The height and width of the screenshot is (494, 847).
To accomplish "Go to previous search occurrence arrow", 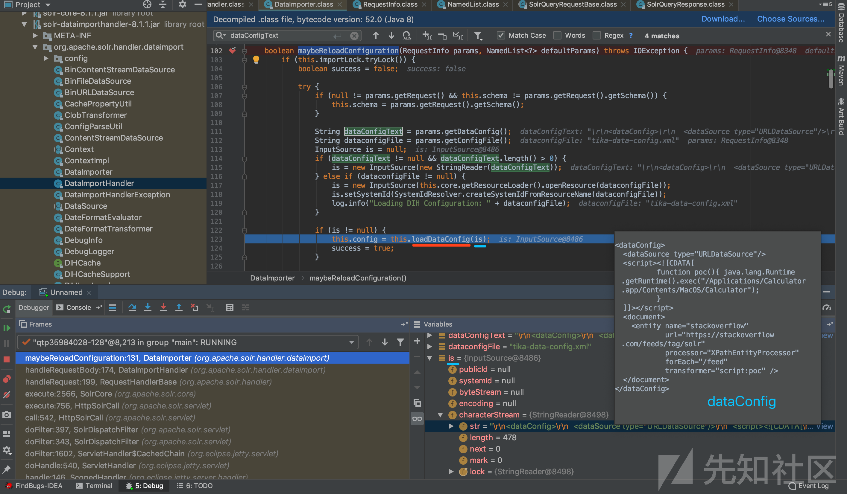I will click(x=376, y=35).
